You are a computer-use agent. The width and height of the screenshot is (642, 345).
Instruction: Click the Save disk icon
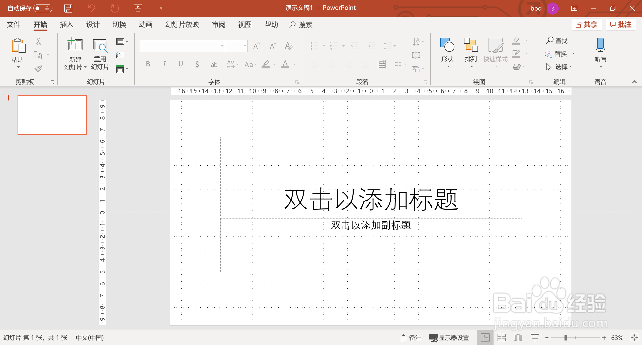[68, 8]
